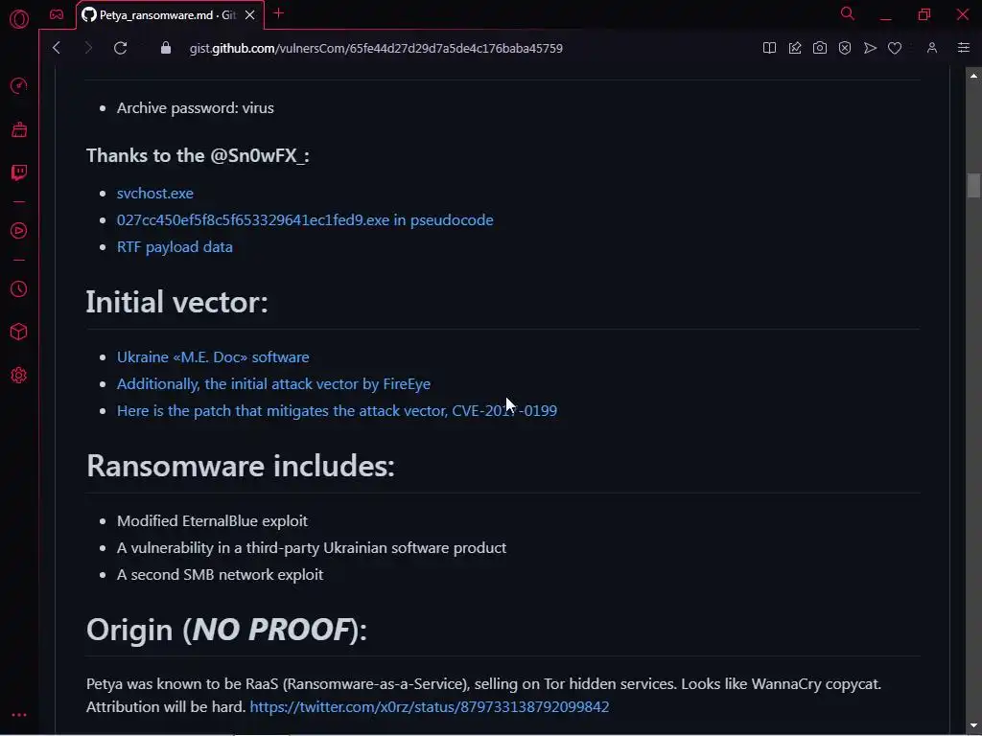Open Settings gear in sidebar

[19, 375]
